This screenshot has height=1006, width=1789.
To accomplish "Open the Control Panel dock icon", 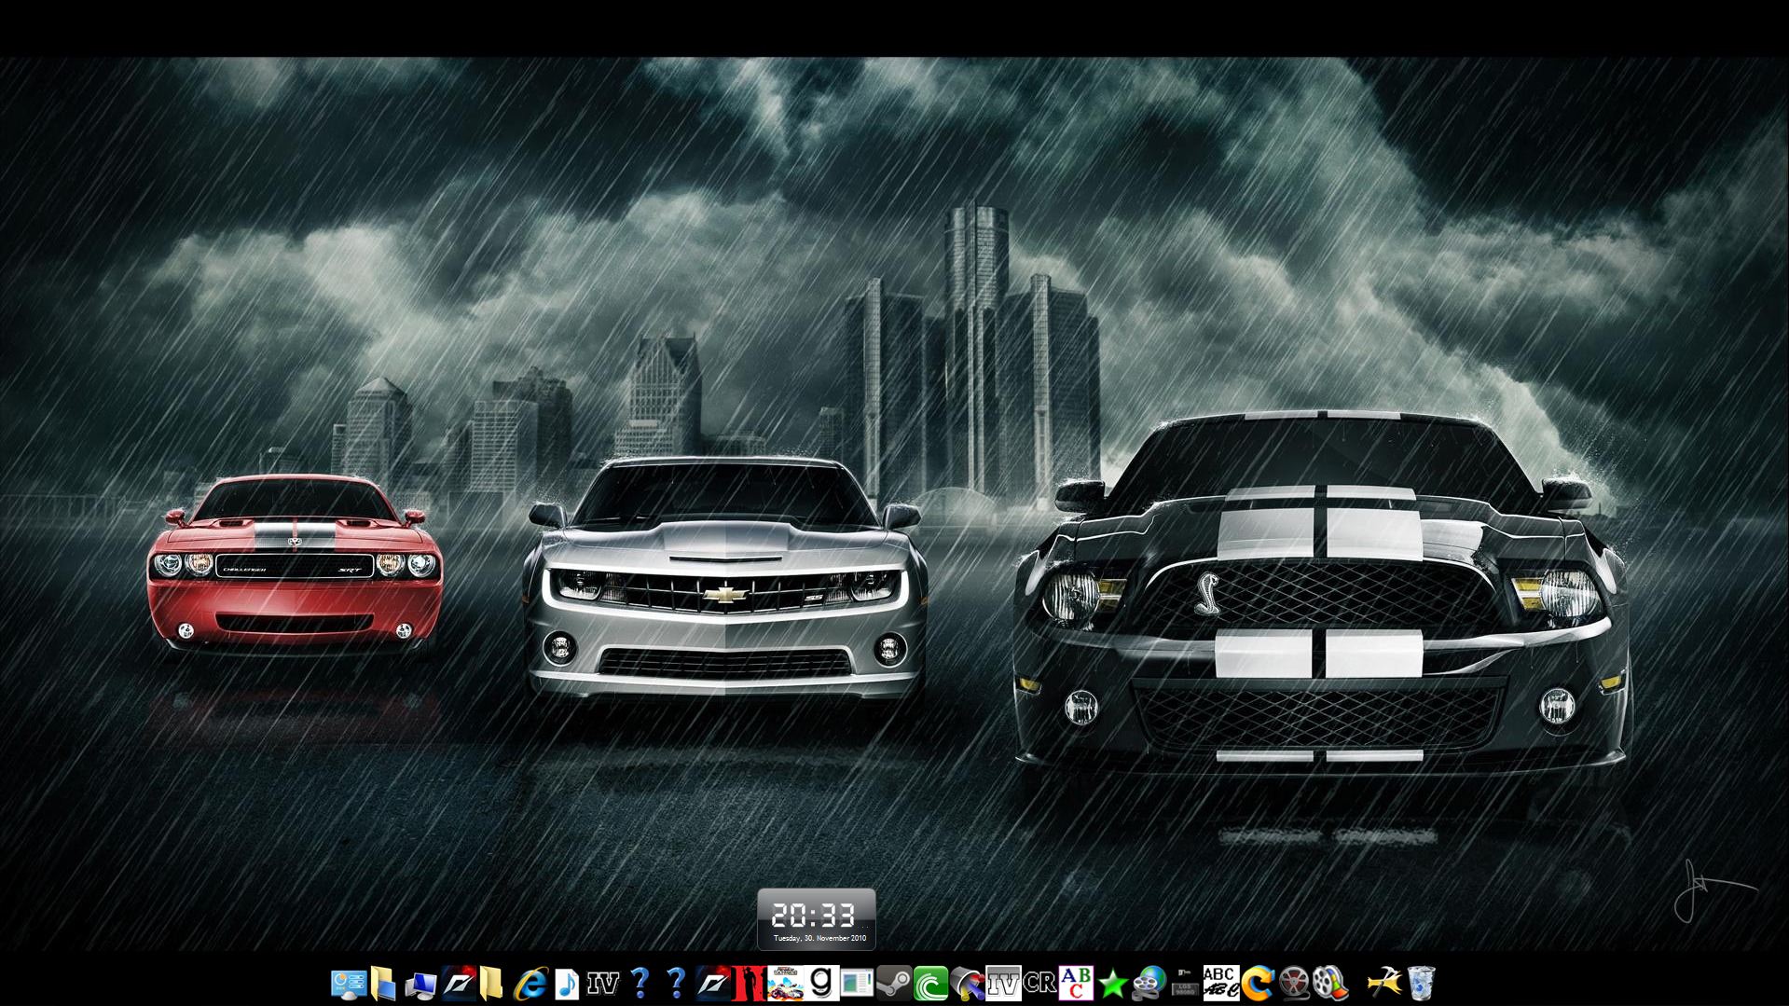I will point(348,984).
